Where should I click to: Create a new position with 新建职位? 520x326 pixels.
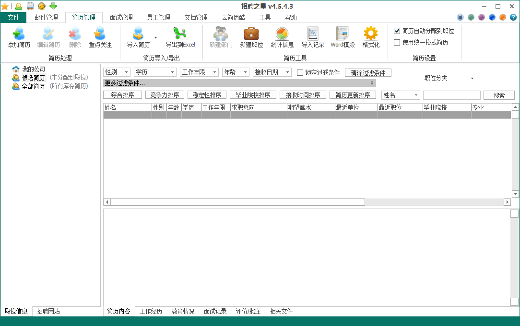coord(251,35)
